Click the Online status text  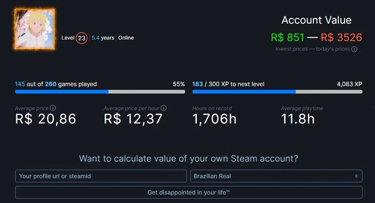(126, 38)
